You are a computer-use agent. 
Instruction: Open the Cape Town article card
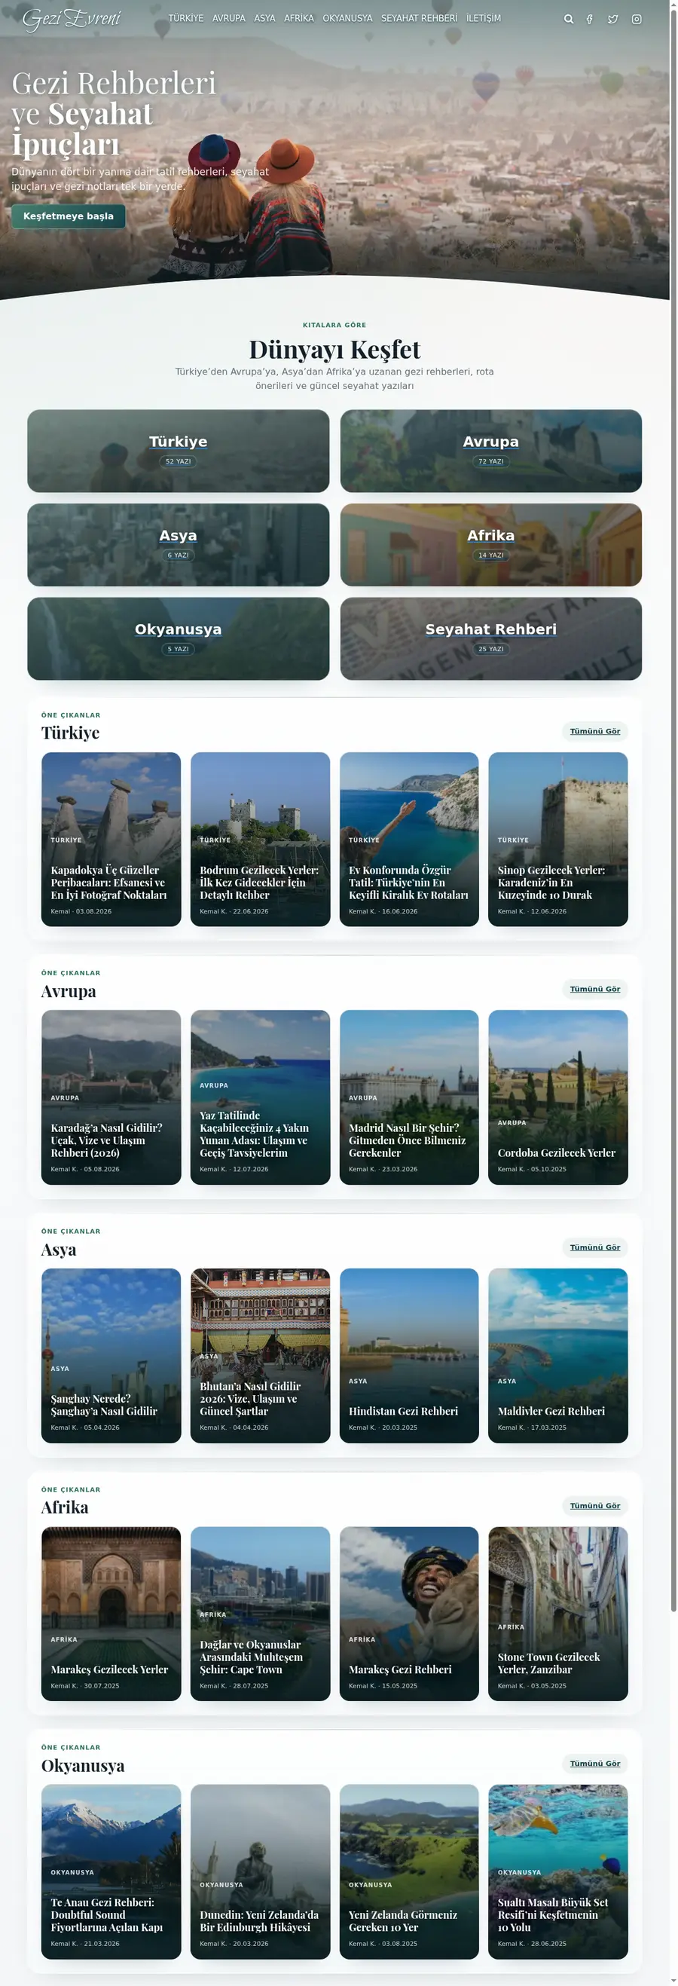(260, 1614)
